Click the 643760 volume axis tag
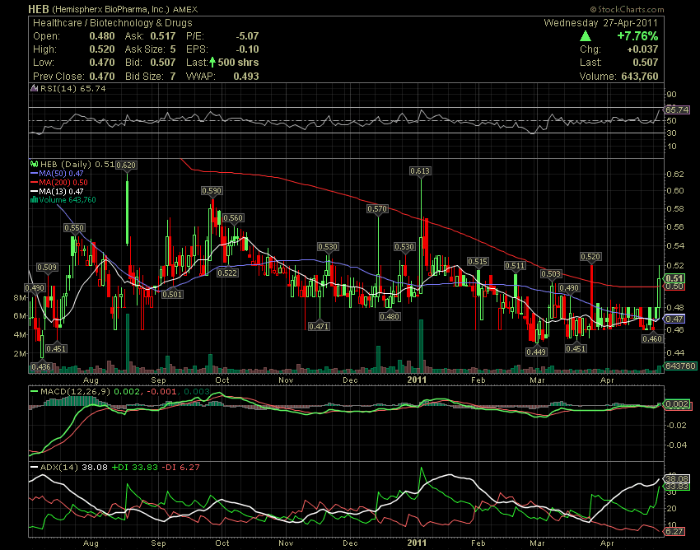 pyautogui.click(x=680, y=366)
